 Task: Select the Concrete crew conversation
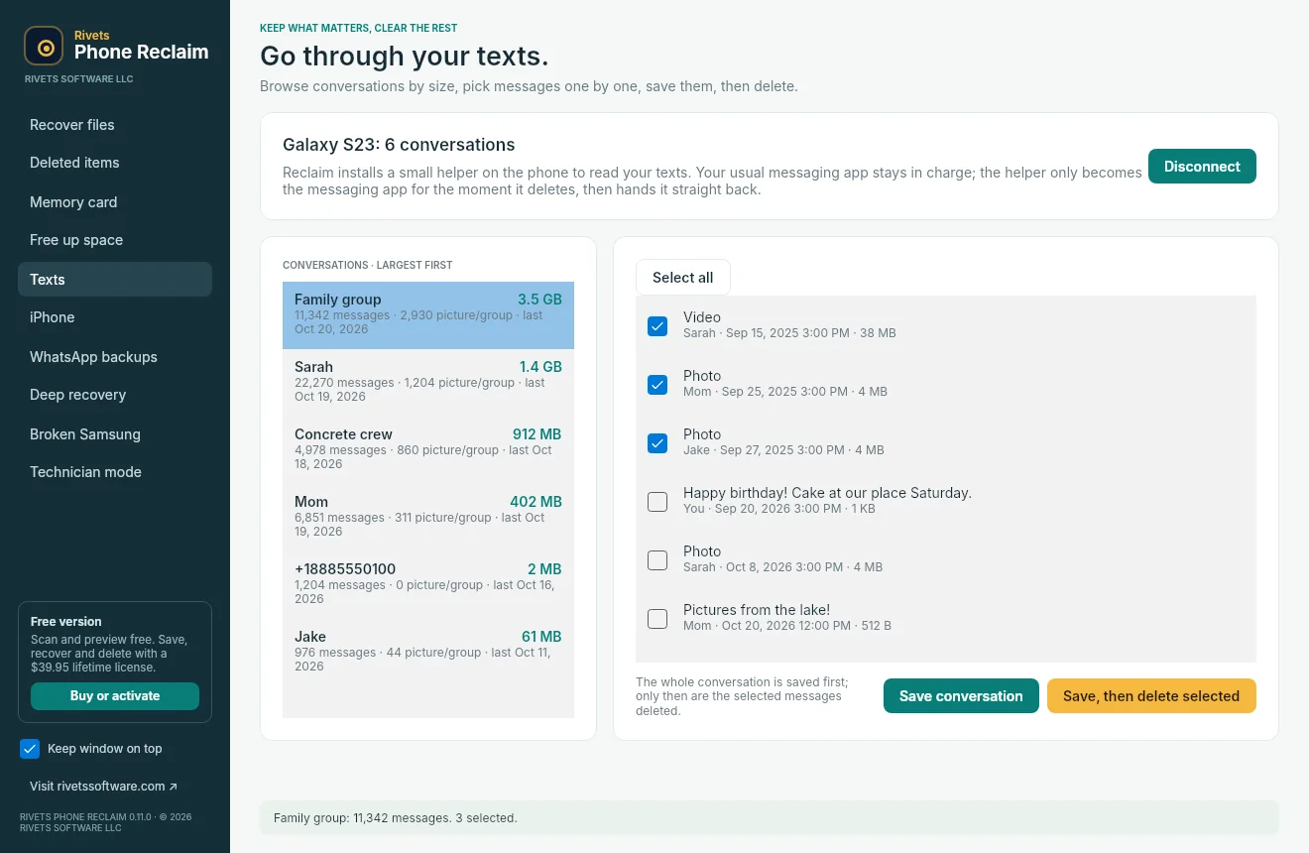point(428,450)
